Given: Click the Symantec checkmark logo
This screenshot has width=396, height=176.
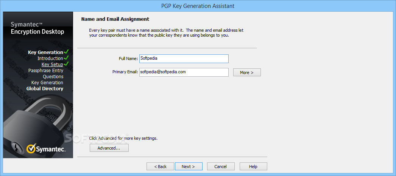Looking at the screenshot, I should pos(31,148).
